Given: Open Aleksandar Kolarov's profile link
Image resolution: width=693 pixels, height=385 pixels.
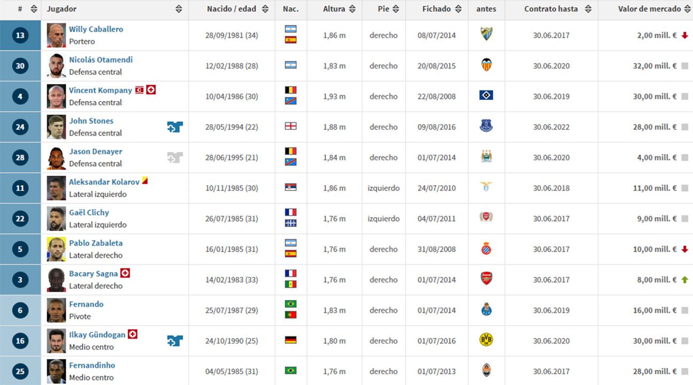Looking at the screenshot, I should coord(104,182).
